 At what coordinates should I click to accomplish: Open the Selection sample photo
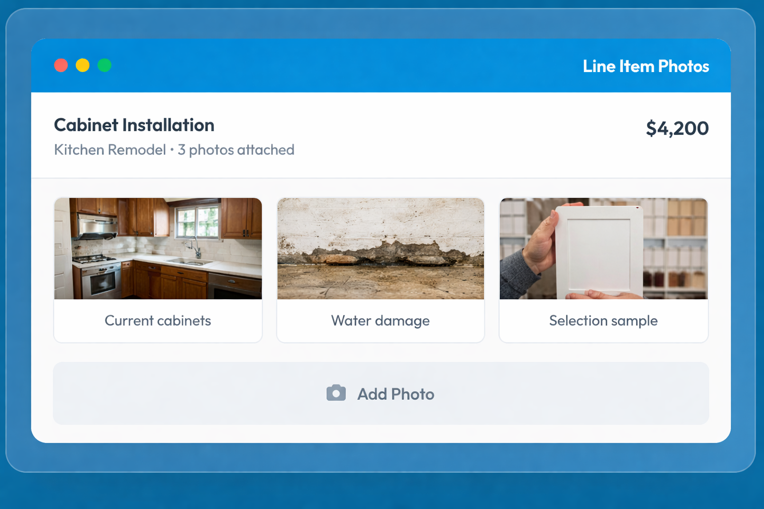pyautogui.click(x=603, y=249)
